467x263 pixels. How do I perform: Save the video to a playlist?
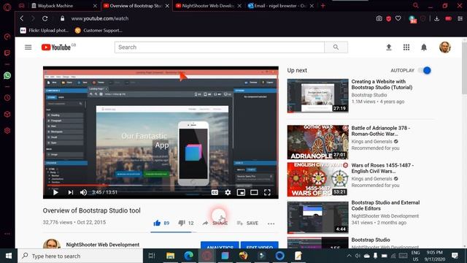(247, 223)
